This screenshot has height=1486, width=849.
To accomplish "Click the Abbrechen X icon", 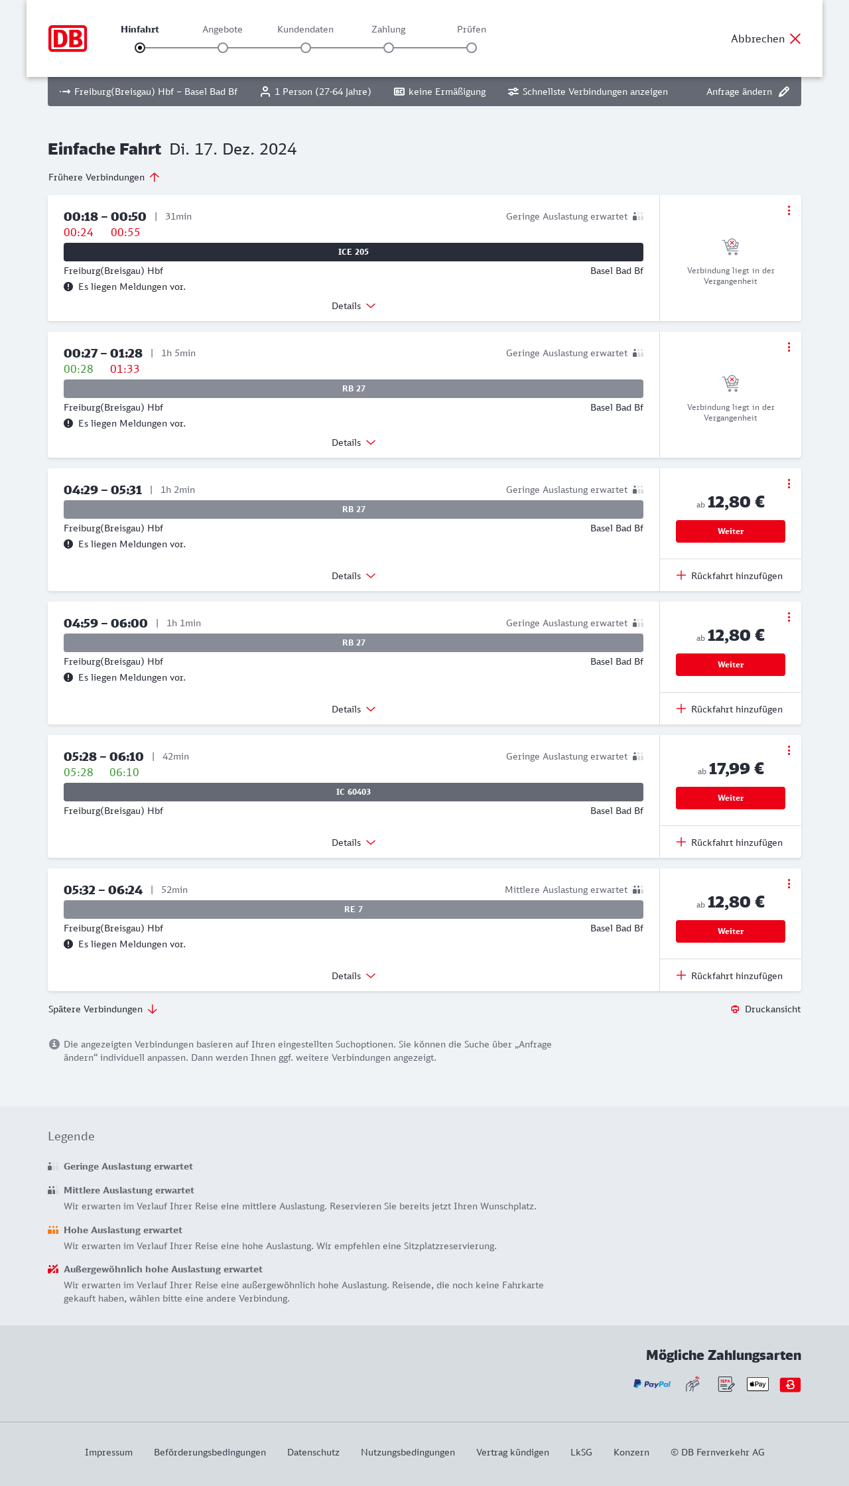I will (795, 38).
